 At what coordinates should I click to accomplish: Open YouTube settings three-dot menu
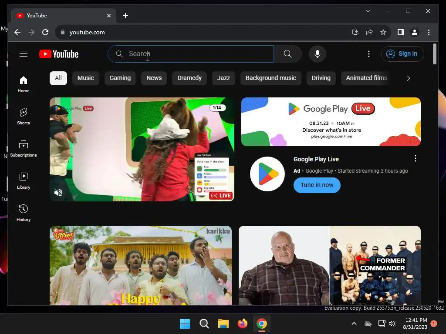point(368,53)
